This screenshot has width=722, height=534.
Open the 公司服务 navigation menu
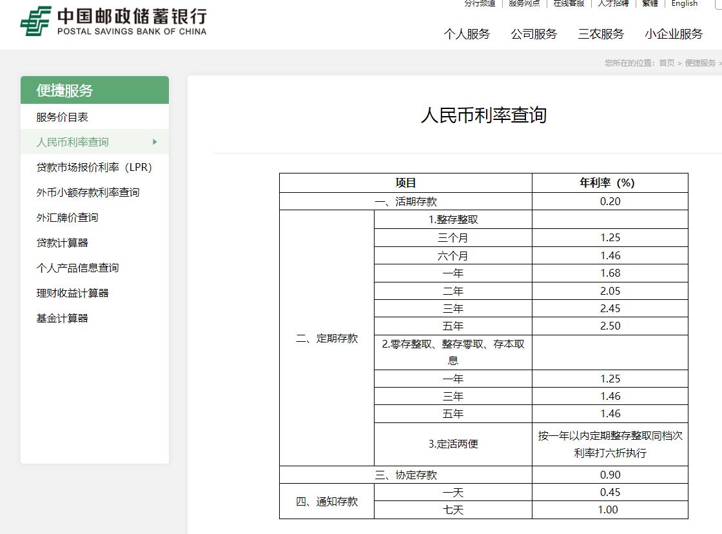coord(534,34)
